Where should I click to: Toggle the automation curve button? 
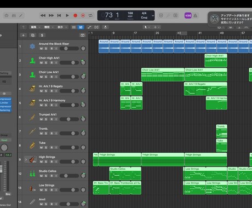coord(89,27)
